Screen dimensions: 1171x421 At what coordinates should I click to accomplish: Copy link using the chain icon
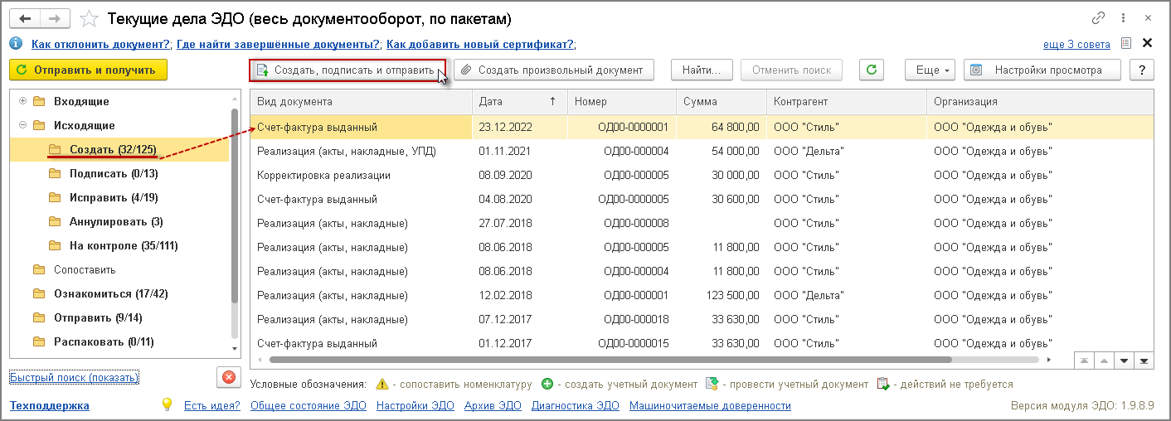pyautogui.click(x=1099, y=18)
